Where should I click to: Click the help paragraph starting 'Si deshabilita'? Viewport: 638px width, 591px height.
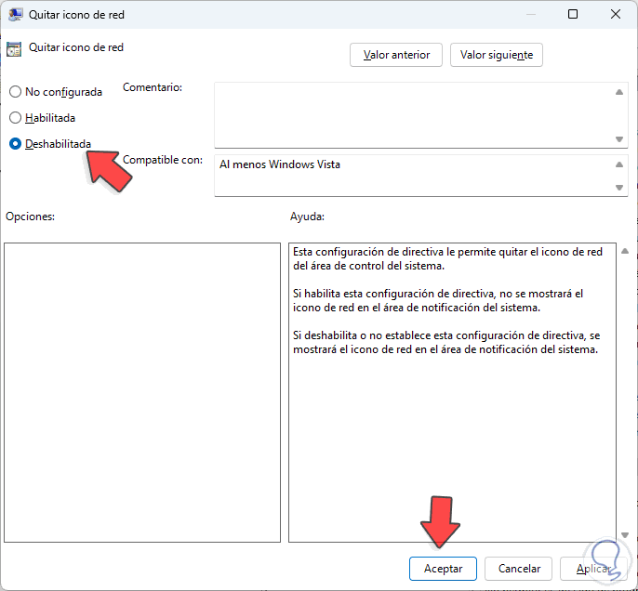446,343
